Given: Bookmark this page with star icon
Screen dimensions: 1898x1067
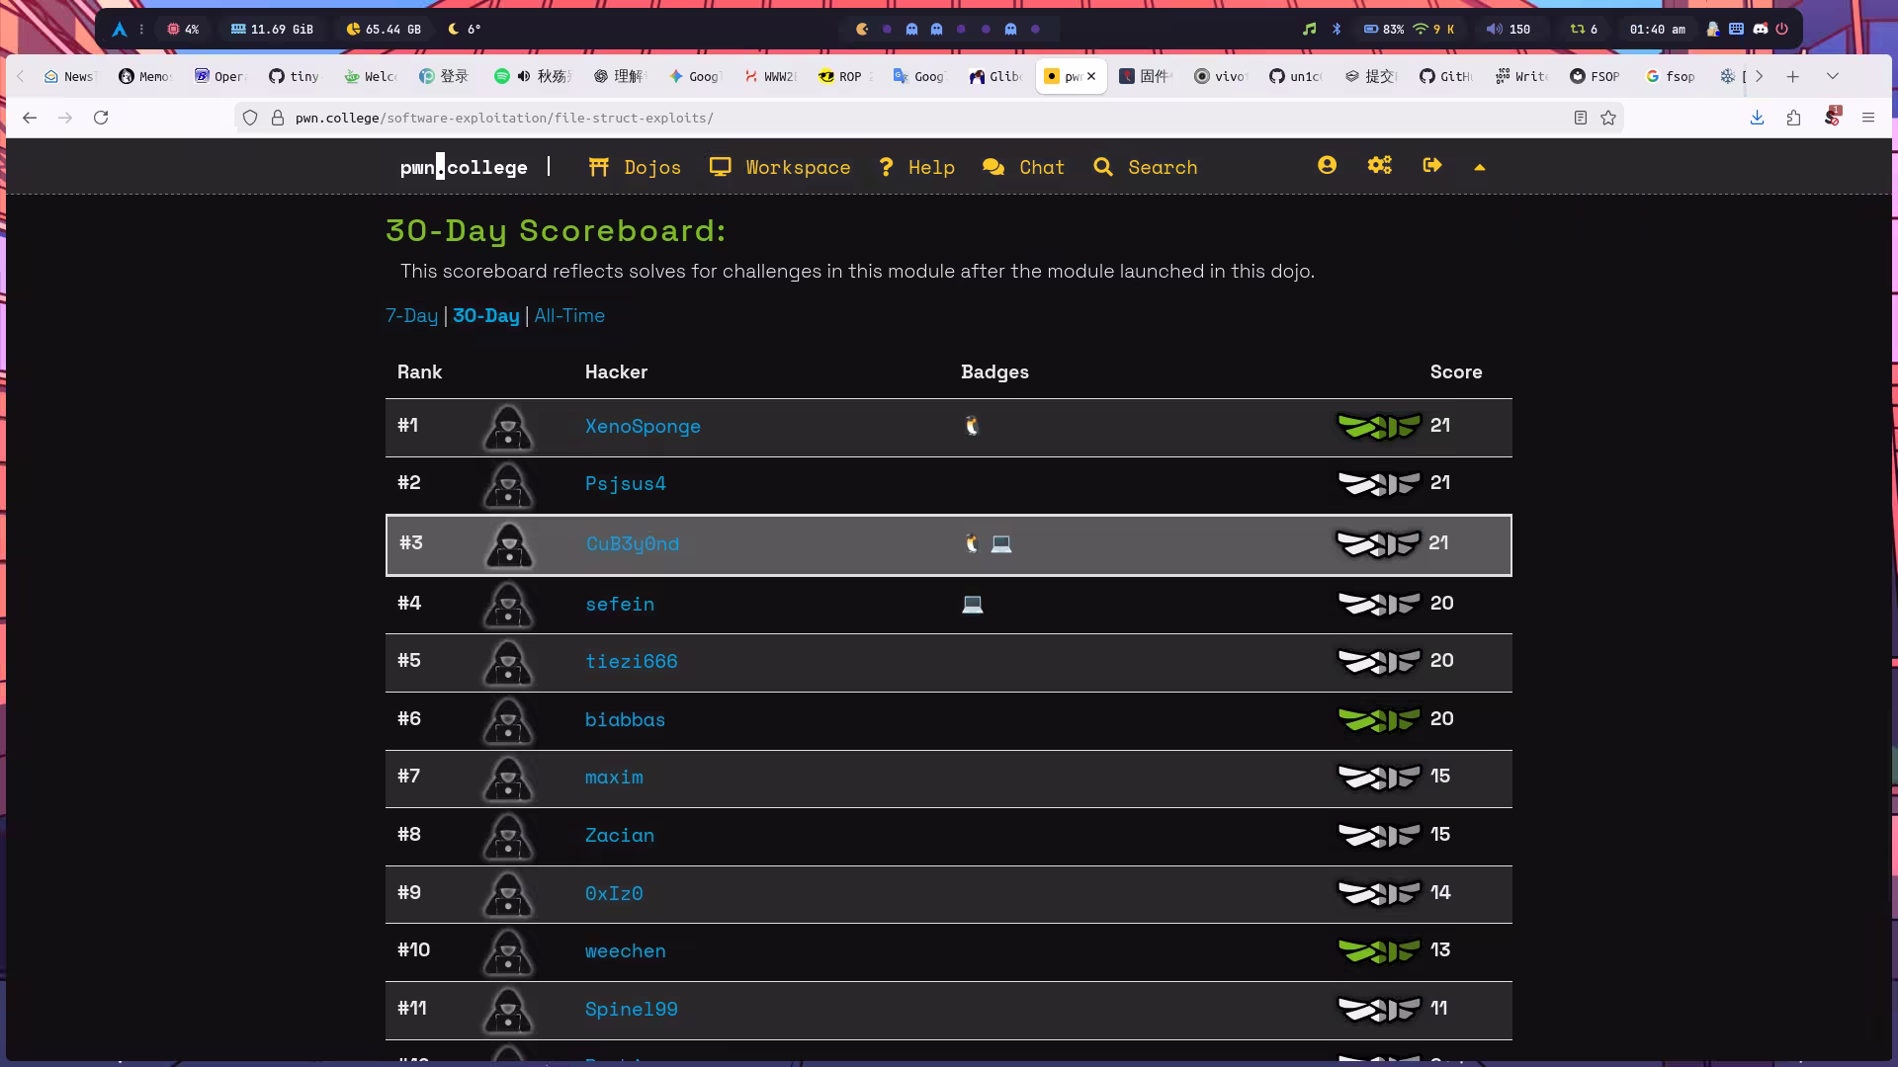Looking at the screenshot, I should point(1608,118).
